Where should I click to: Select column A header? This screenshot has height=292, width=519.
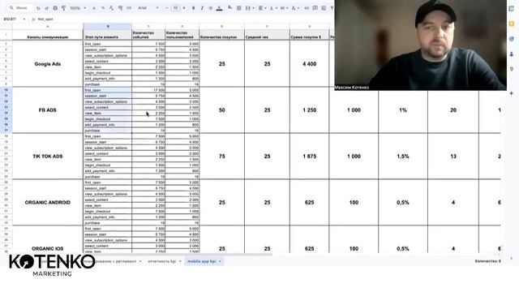tap(48, 26)
